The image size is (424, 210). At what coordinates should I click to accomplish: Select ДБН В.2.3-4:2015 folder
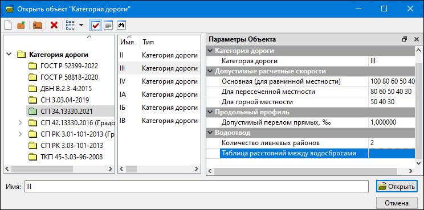pos(67,89)
